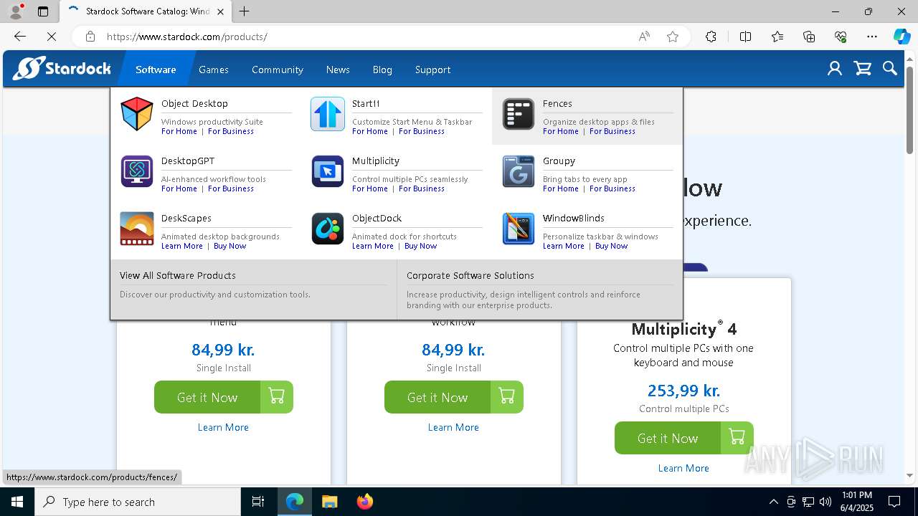The image size is (918, 516).
Task: Open Multiplicity For Home link
Action: point(370,188)
